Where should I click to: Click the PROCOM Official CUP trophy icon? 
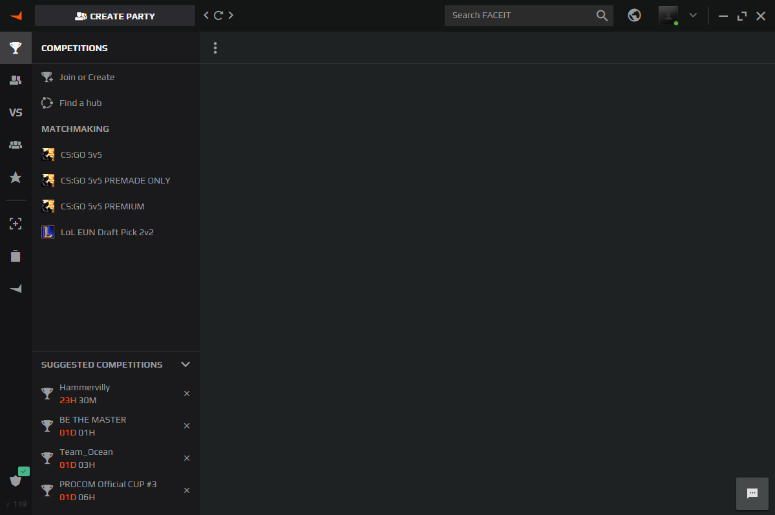pos(47,490)
